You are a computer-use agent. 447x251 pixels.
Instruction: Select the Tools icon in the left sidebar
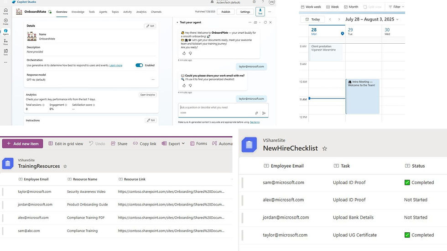coord(5,52)
